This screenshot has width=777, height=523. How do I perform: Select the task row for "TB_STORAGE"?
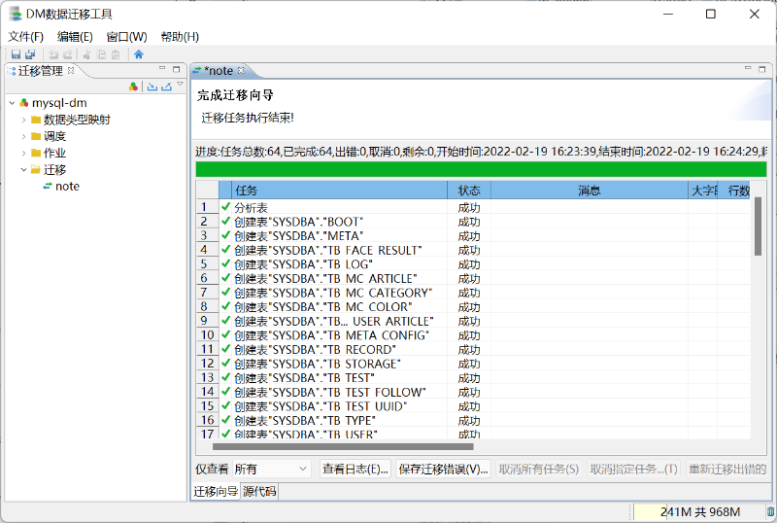pyautogui.click(x=473, y=364)
